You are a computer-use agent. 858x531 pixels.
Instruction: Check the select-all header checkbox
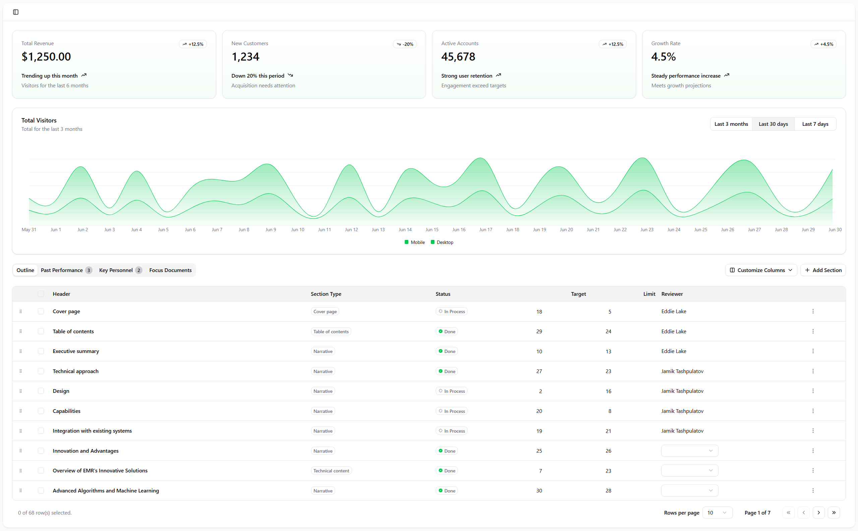pos(41,294)
